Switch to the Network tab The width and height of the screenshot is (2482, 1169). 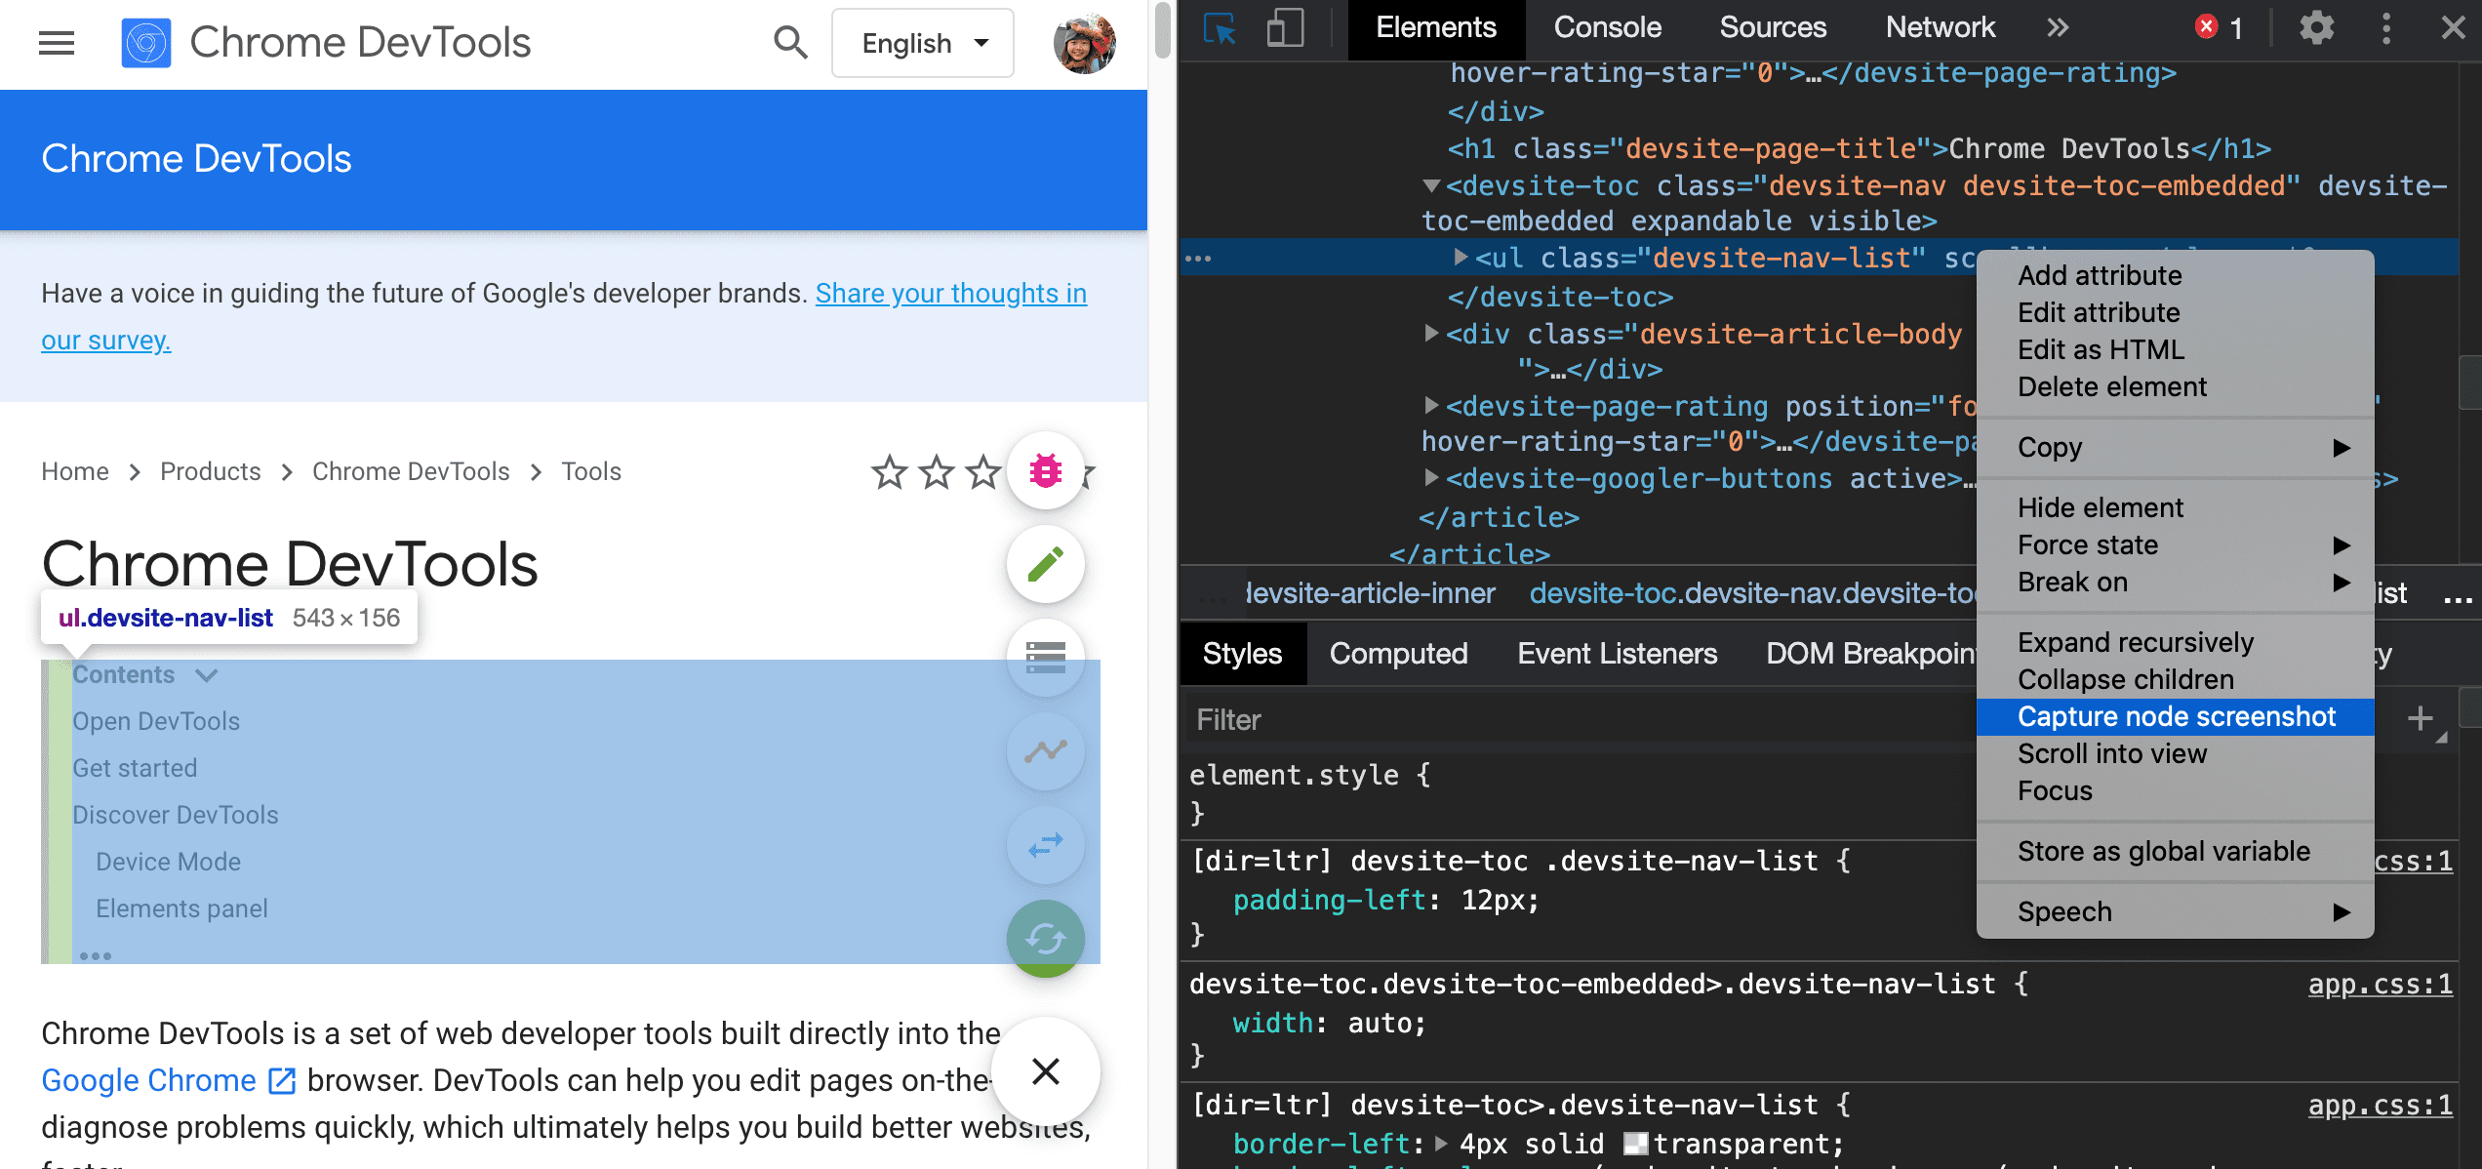[1940, 27]
